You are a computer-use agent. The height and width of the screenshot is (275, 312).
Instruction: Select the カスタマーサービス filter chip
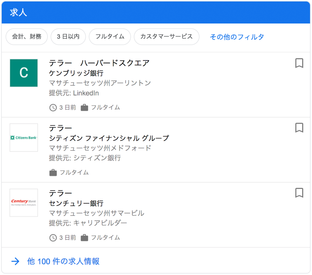(x=166, y=37)
